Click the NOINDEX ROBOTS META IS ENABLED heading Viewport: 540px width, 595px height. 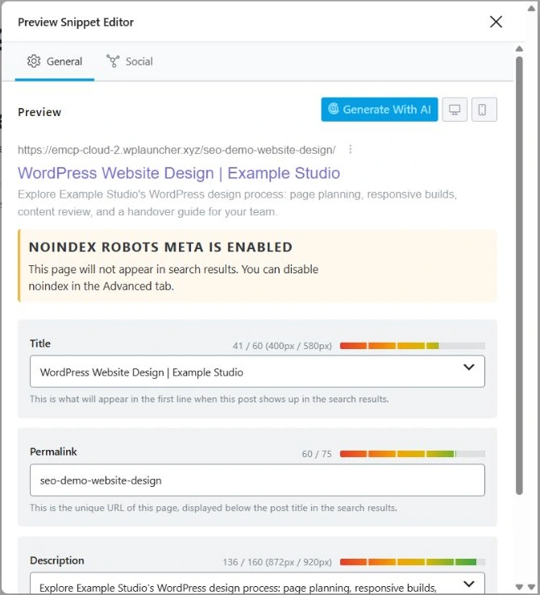(160, 247)
